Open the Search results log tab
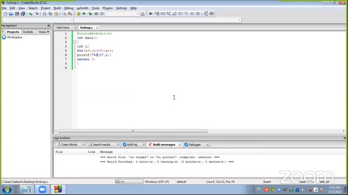Image resolution: width=348 pixels, height=195 pixels. (102, 145)
